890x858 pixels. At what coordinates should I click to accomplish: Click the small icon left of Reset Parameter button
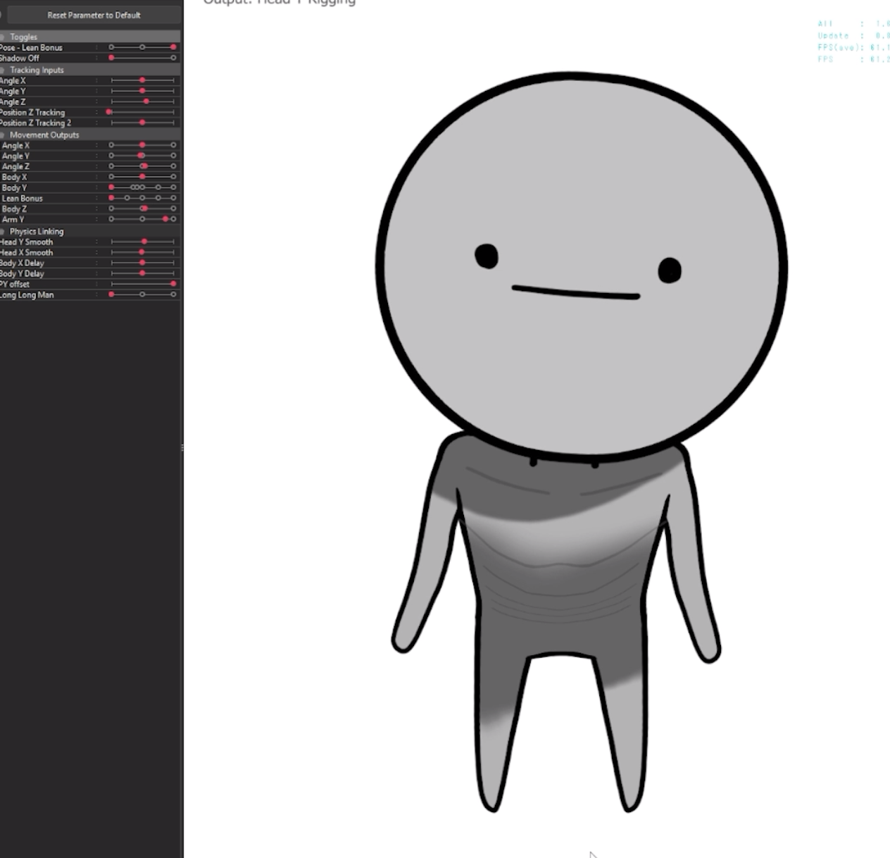click(x=3, y=14)
